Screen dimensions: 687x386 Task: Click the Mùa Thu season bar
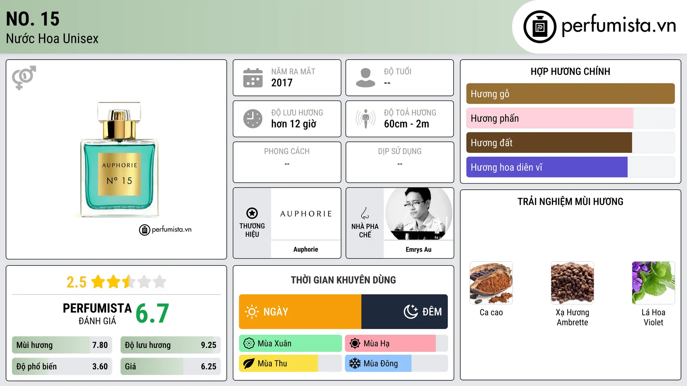click(290, 364)
